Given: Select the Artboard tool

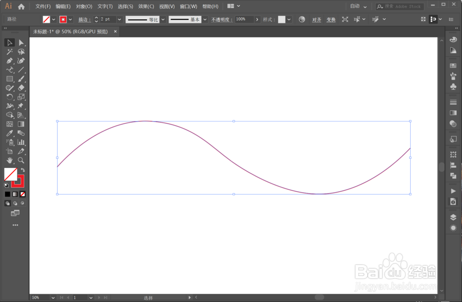Looking at the screenshot, I should (9, 151).
